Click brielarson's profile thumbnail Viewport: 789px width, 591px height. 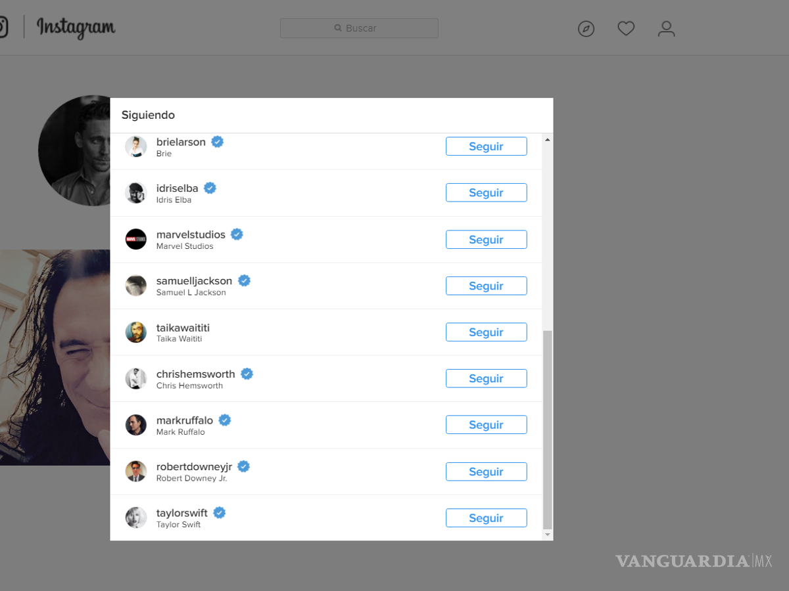pos(135,146)
